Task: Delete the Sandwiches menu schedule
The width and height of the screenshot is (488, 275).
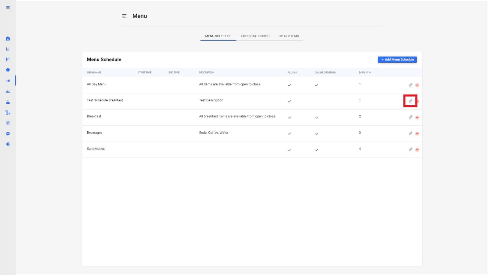Action: [417, 150]
